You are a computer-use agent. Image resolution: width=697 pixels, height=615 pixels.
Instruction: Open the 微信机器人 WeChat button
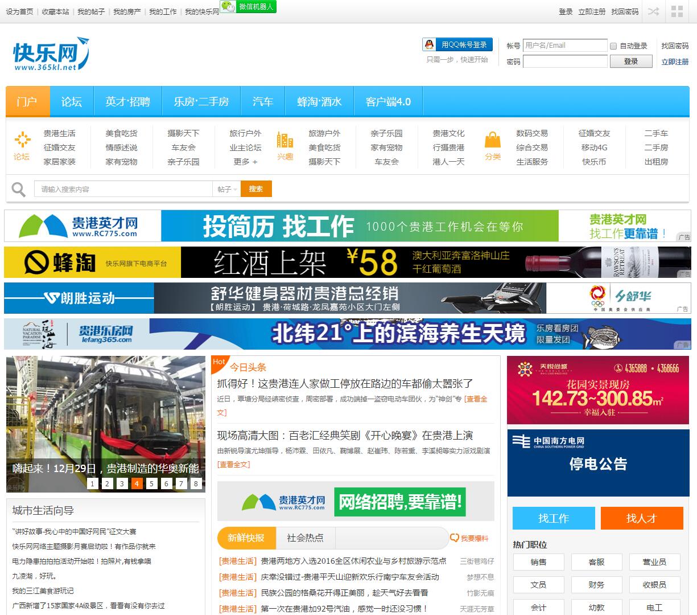tap(248, 7)
